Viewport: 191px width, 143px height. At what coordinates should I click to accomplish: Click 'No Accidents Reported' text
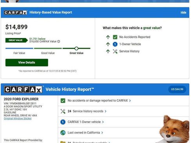(135, 37)
